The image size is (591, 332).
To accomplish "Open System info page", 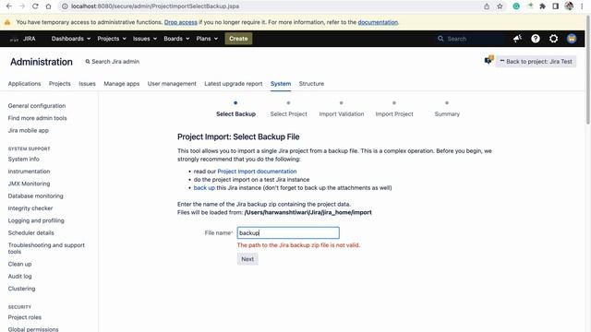I will (23, 160).
